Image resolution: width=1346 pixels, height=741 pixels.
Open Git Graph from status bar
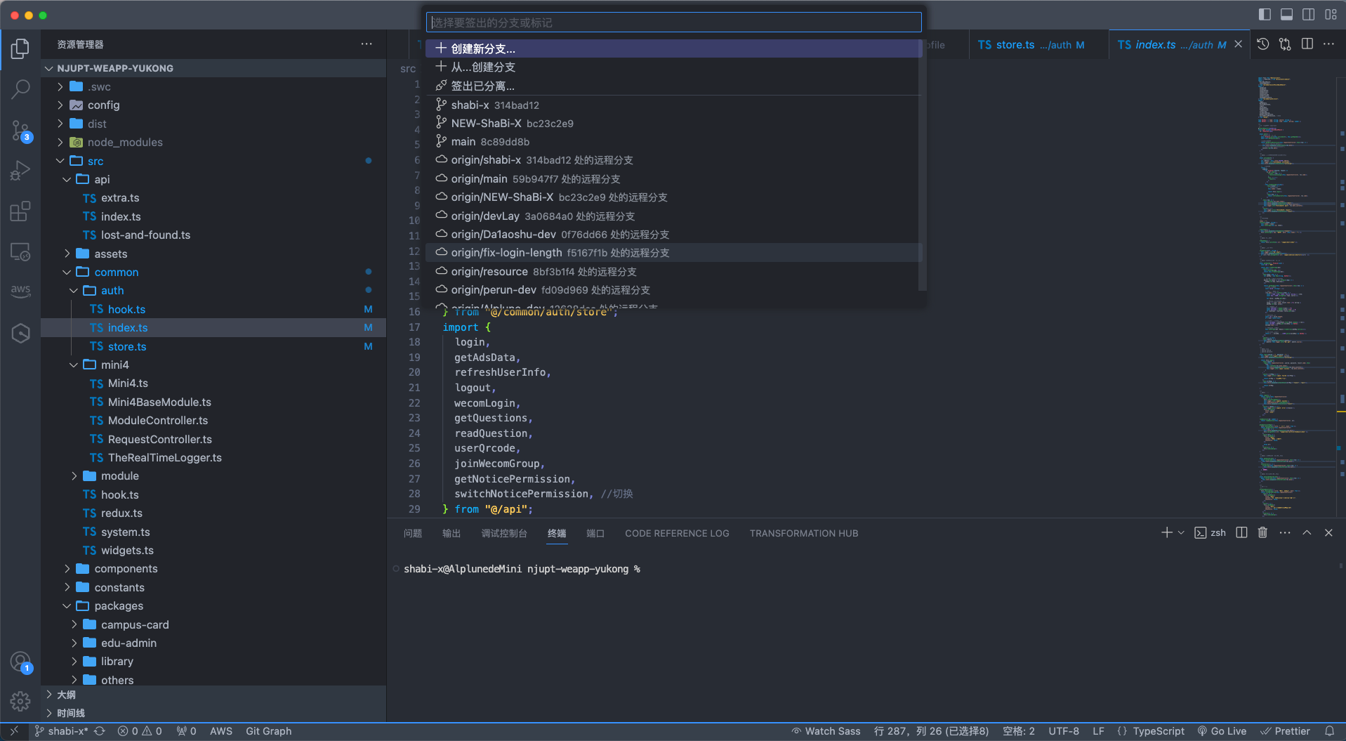[x=268, y=731]
